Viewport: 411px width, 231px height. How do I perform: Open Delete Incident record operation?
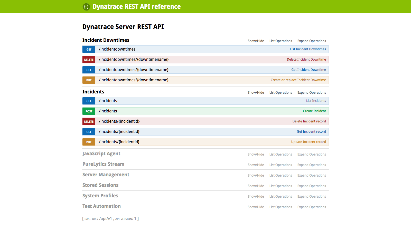tap(309, 121)
